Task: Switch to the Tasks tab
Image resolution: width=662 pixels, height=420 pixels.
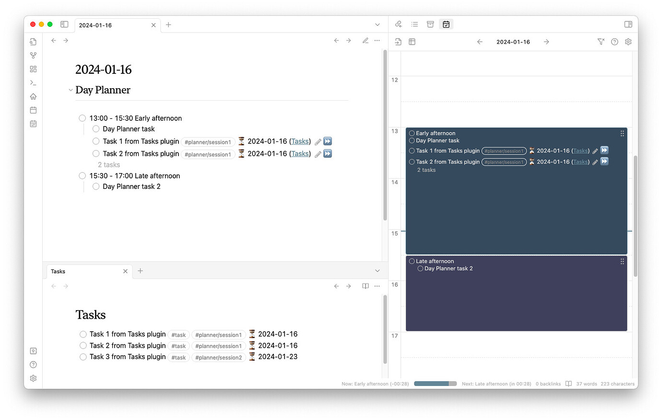Action: pyautogui.click(x=58, y=271)
